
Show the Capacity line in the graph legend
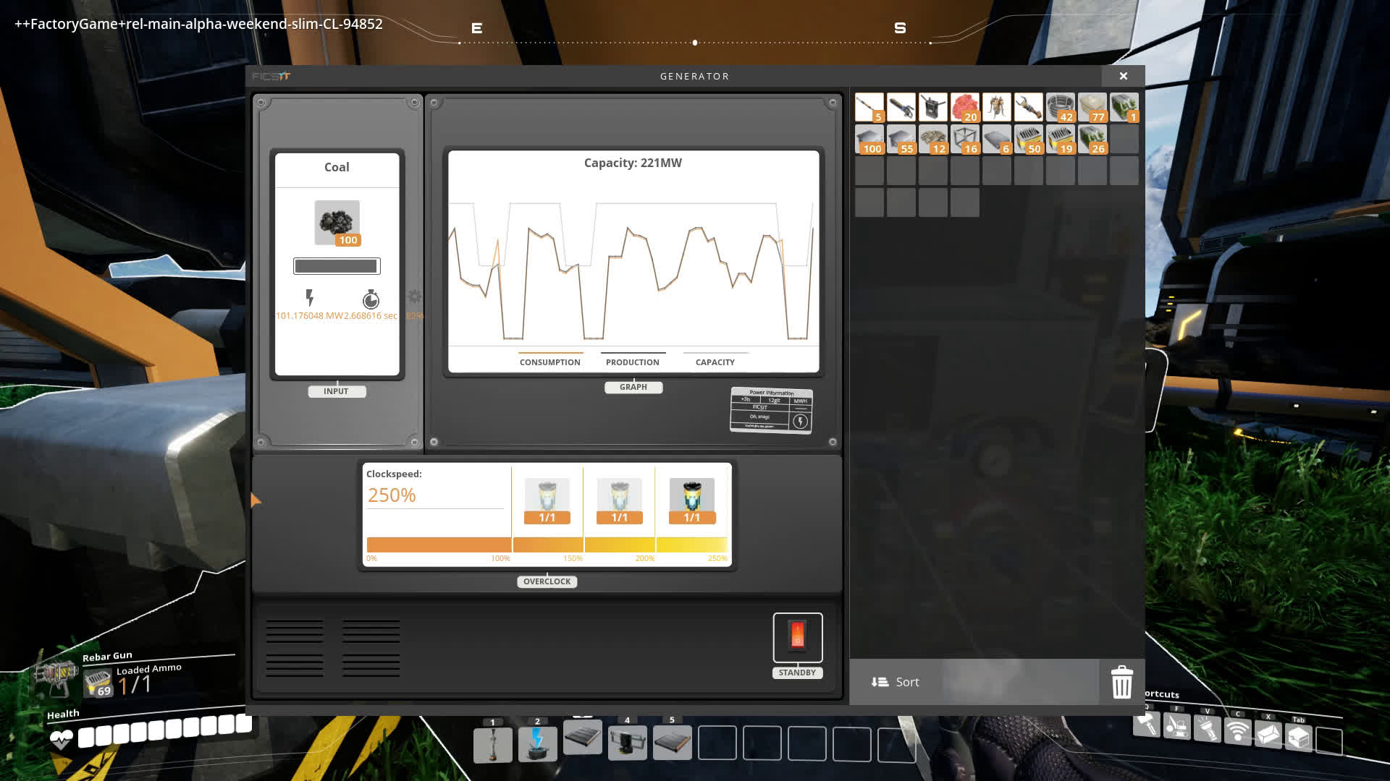click(x=715, y=362)
